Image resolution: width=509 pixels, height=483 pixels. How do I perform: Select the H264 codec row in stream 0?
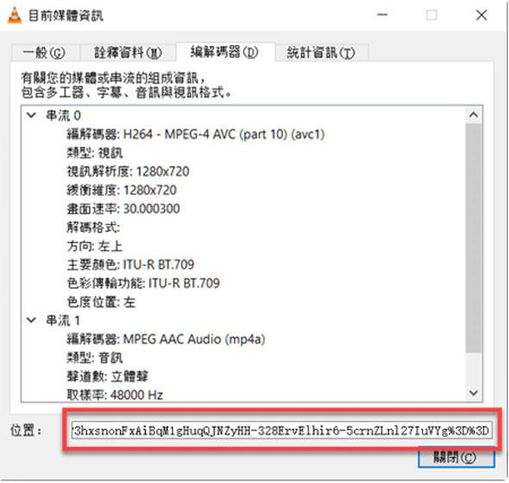tap(196, 134)
